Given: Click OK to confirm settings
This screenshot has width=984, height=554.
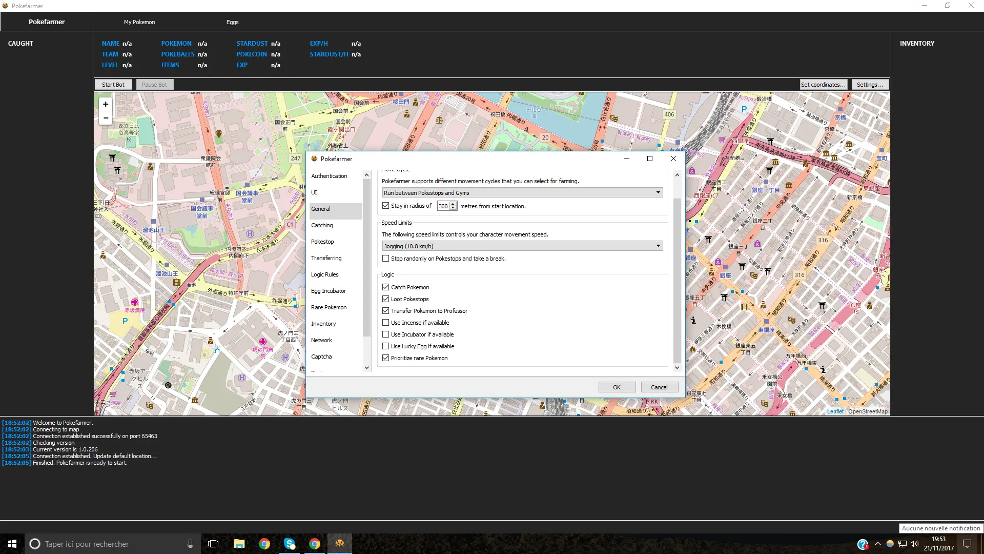Looking at the screenshot, I should point(617,387).
